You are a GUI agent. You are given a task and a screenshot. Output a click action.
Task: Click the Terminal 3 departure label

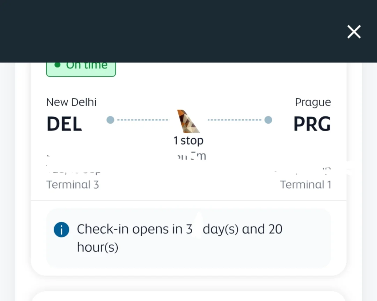pos(73,184)
